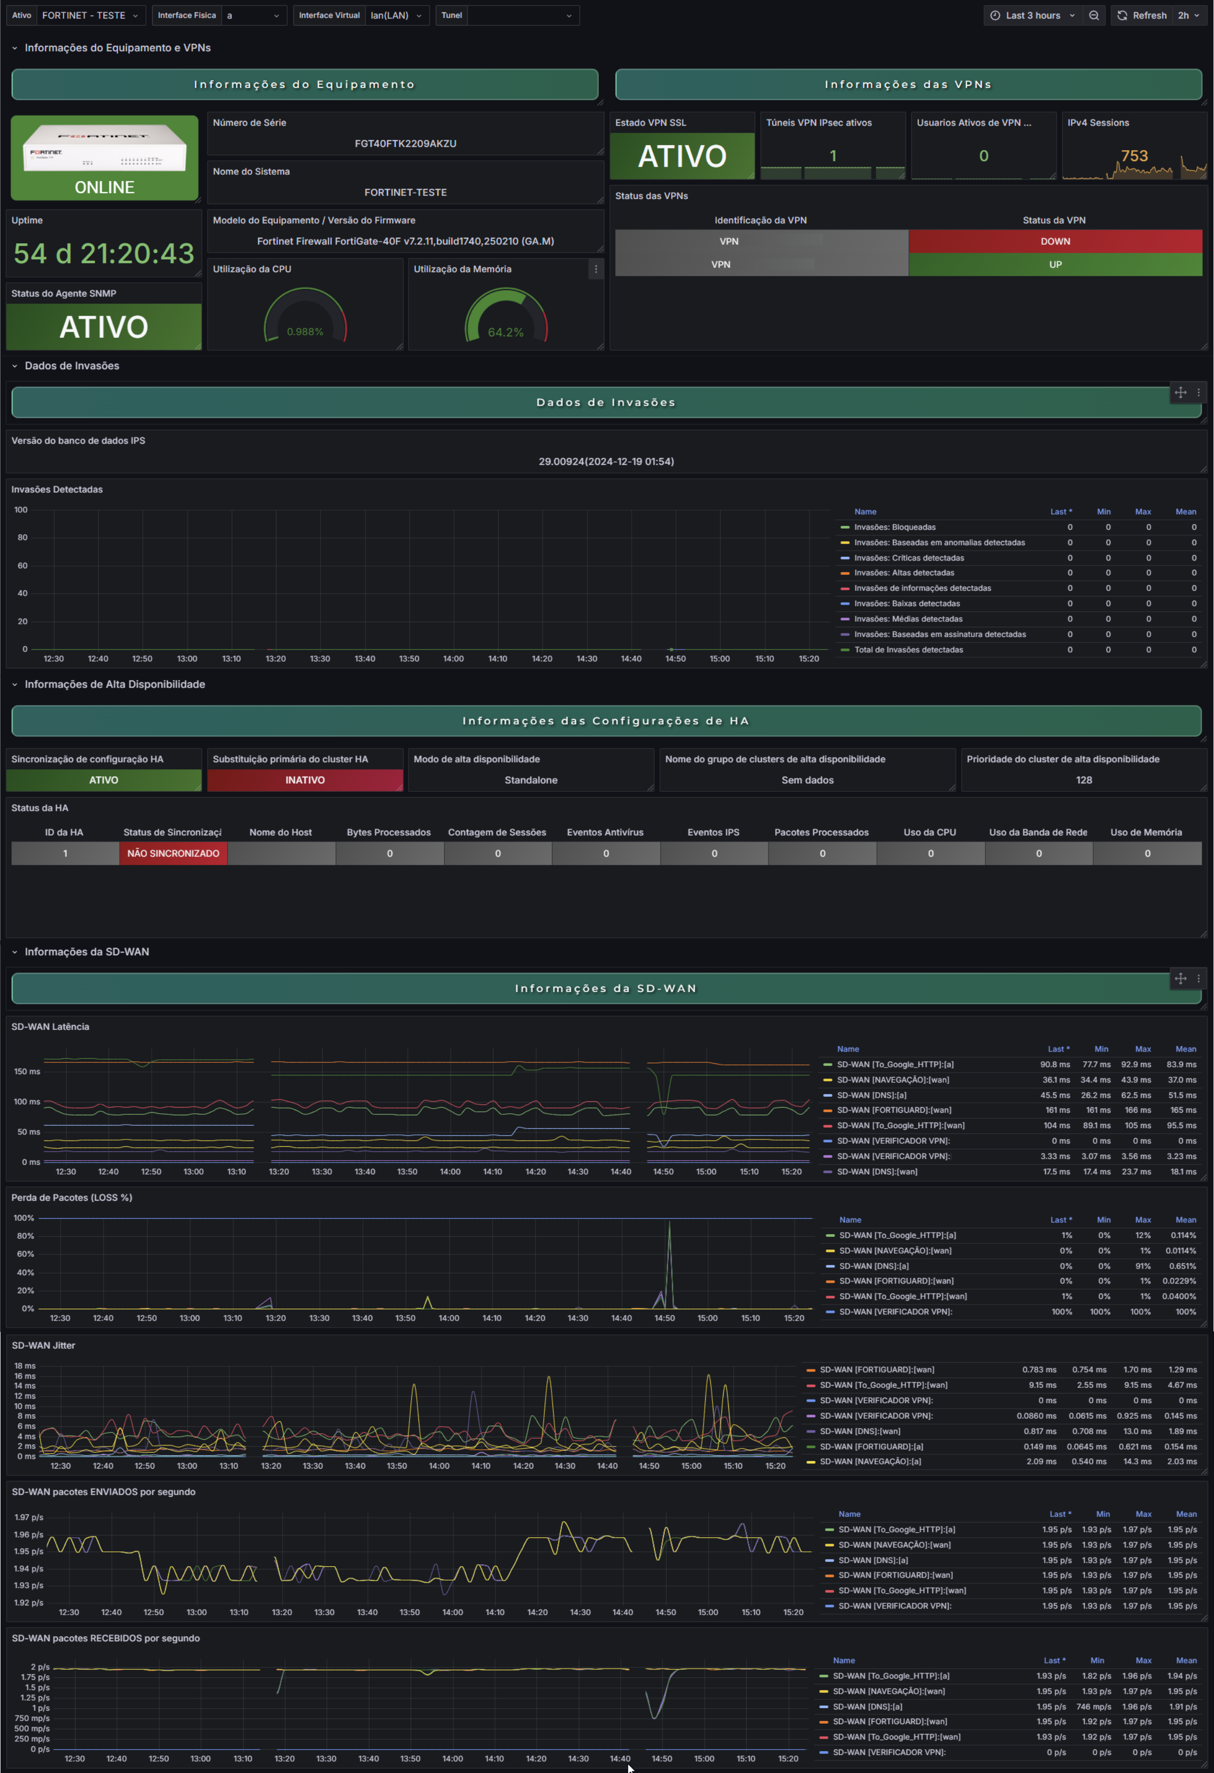Screen dimensions: 1214x1773
Task: Open the Last 3 hours time range picker
Action: [x=1033, y=15]
